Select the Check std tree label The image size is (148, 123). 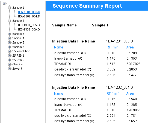19,64
